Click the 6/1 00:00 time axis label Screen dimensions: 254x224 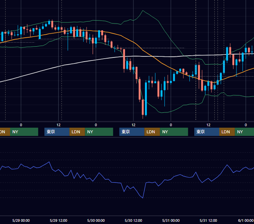click(246, 220)
